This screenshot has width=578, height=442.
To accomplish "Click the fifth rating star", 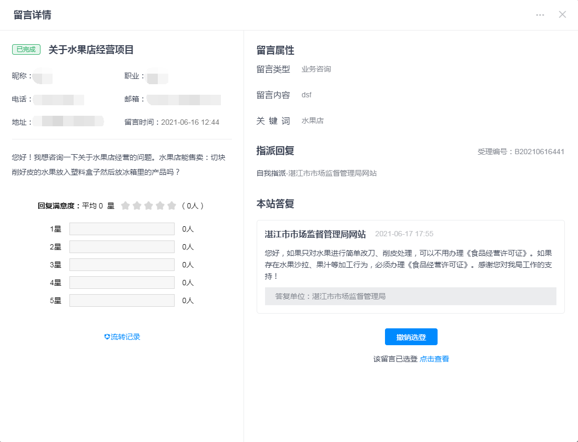I will 171,206.
